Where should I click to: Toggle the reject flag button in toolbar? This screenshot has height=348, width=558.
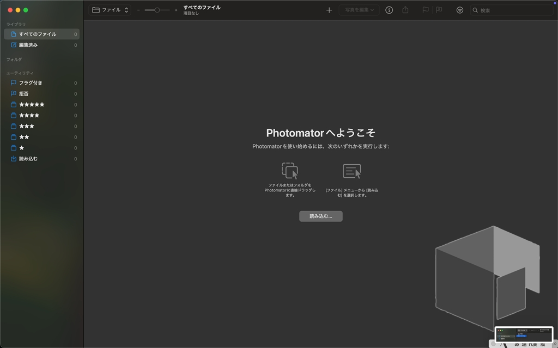[x=439, y=10]
